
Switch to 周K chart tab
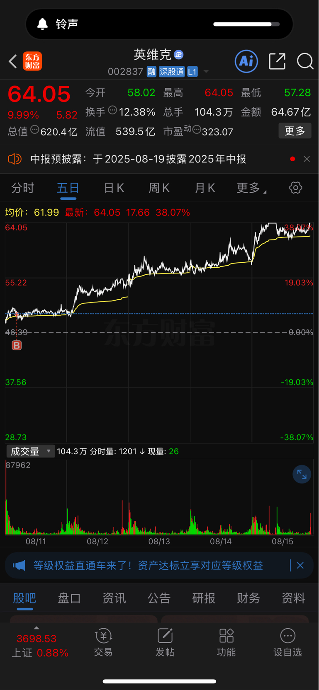click(x=159, y=188)
